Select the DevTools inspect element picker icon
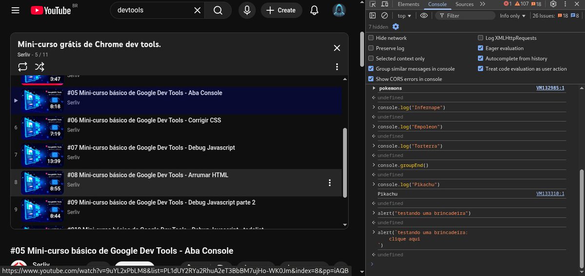The width and height of the screenshot is (585, 276). (372, 4)
